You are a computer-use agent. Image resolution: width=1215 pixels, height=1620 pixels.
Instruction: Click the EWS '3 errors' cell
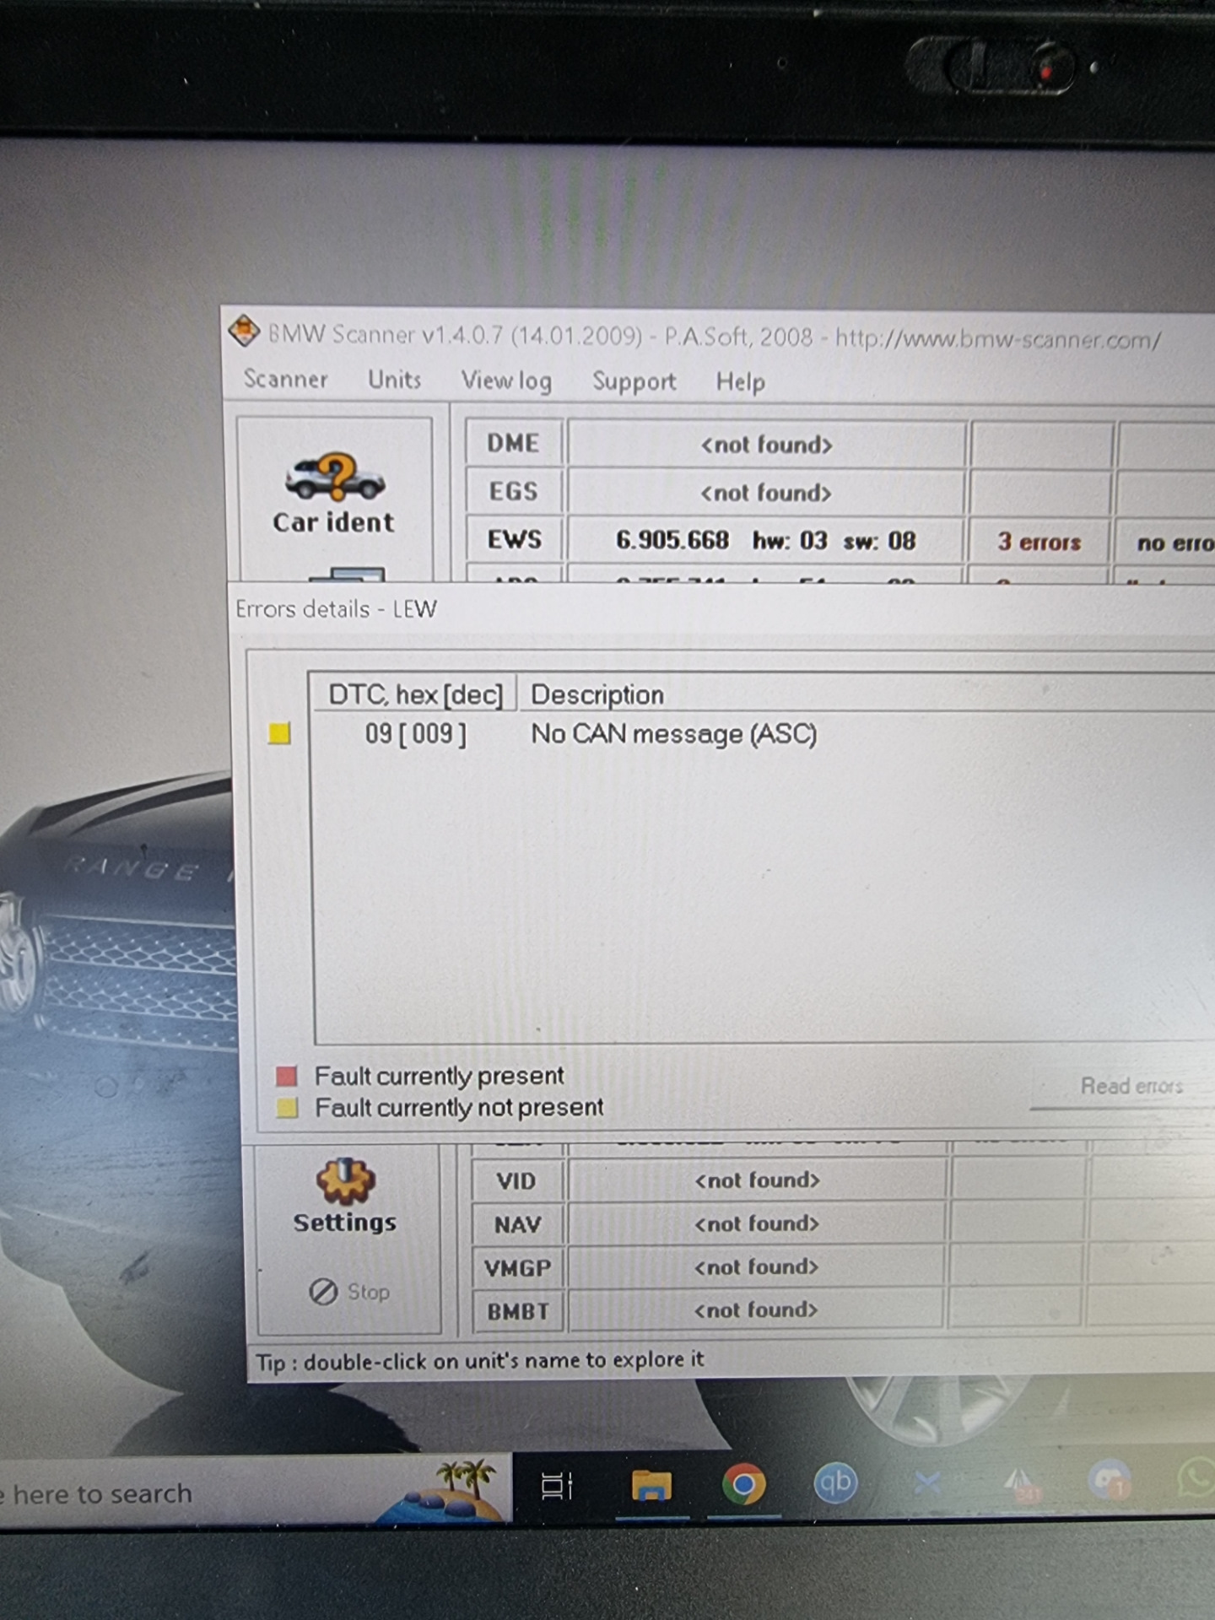pos(1039,542)
